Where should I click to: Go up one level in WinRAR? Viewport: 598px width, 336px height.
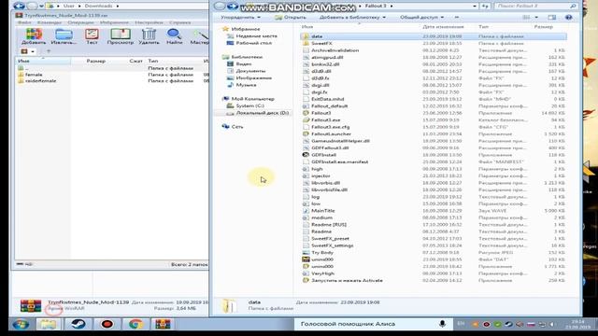click(49, 51)
